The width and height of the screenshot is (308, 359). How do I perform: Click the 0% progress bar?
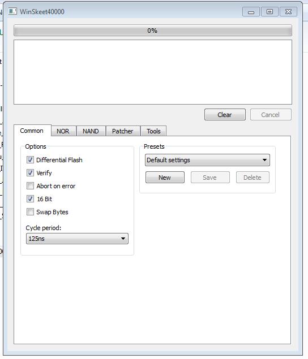coord(153,31)
